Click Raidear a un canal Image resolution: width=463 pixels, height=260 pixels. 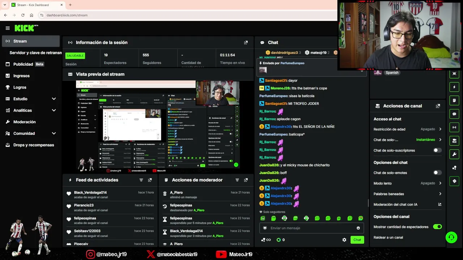(388, 237)
